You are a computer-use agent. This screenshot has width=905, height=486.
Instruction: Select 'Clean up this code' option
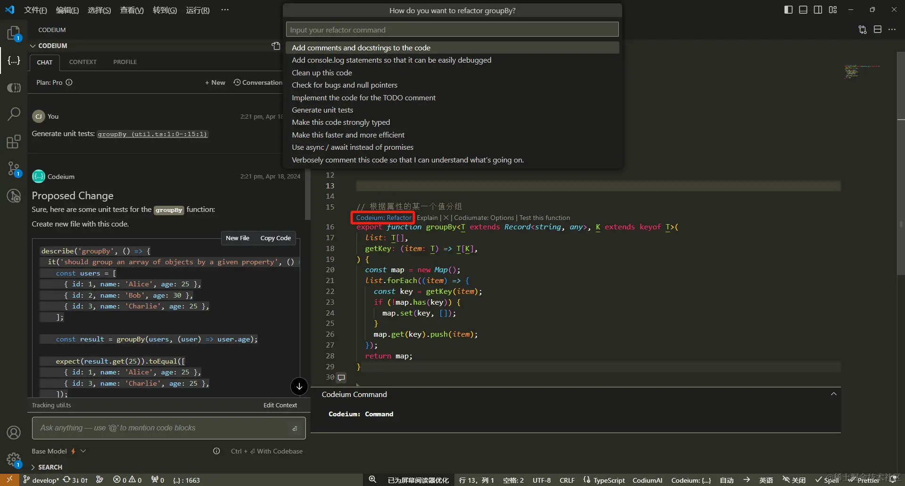click(452, 73)
